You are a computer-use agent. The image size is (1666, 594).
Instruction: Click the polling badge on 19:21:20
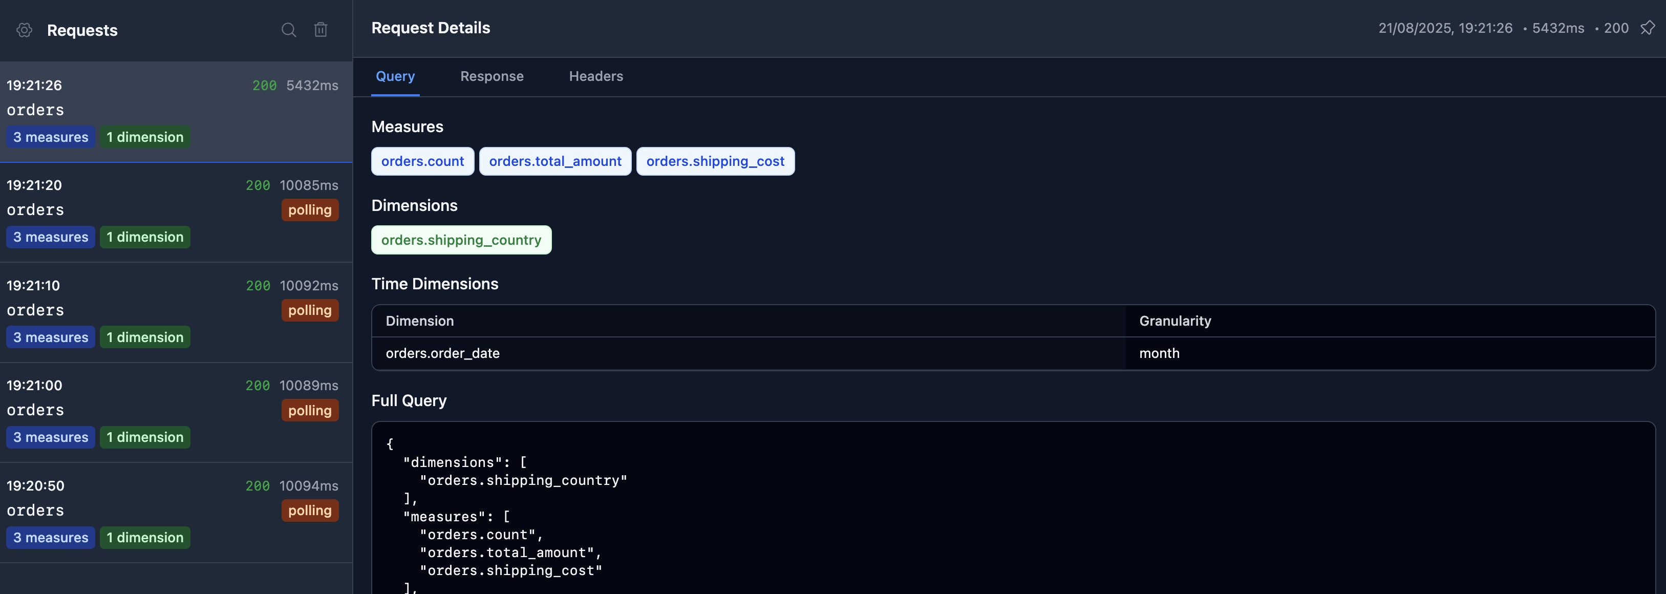[x=310, y=210]
